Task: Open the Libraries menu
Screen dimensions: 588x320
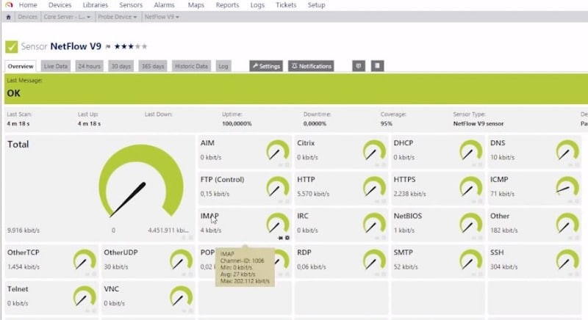Action: 96,5
